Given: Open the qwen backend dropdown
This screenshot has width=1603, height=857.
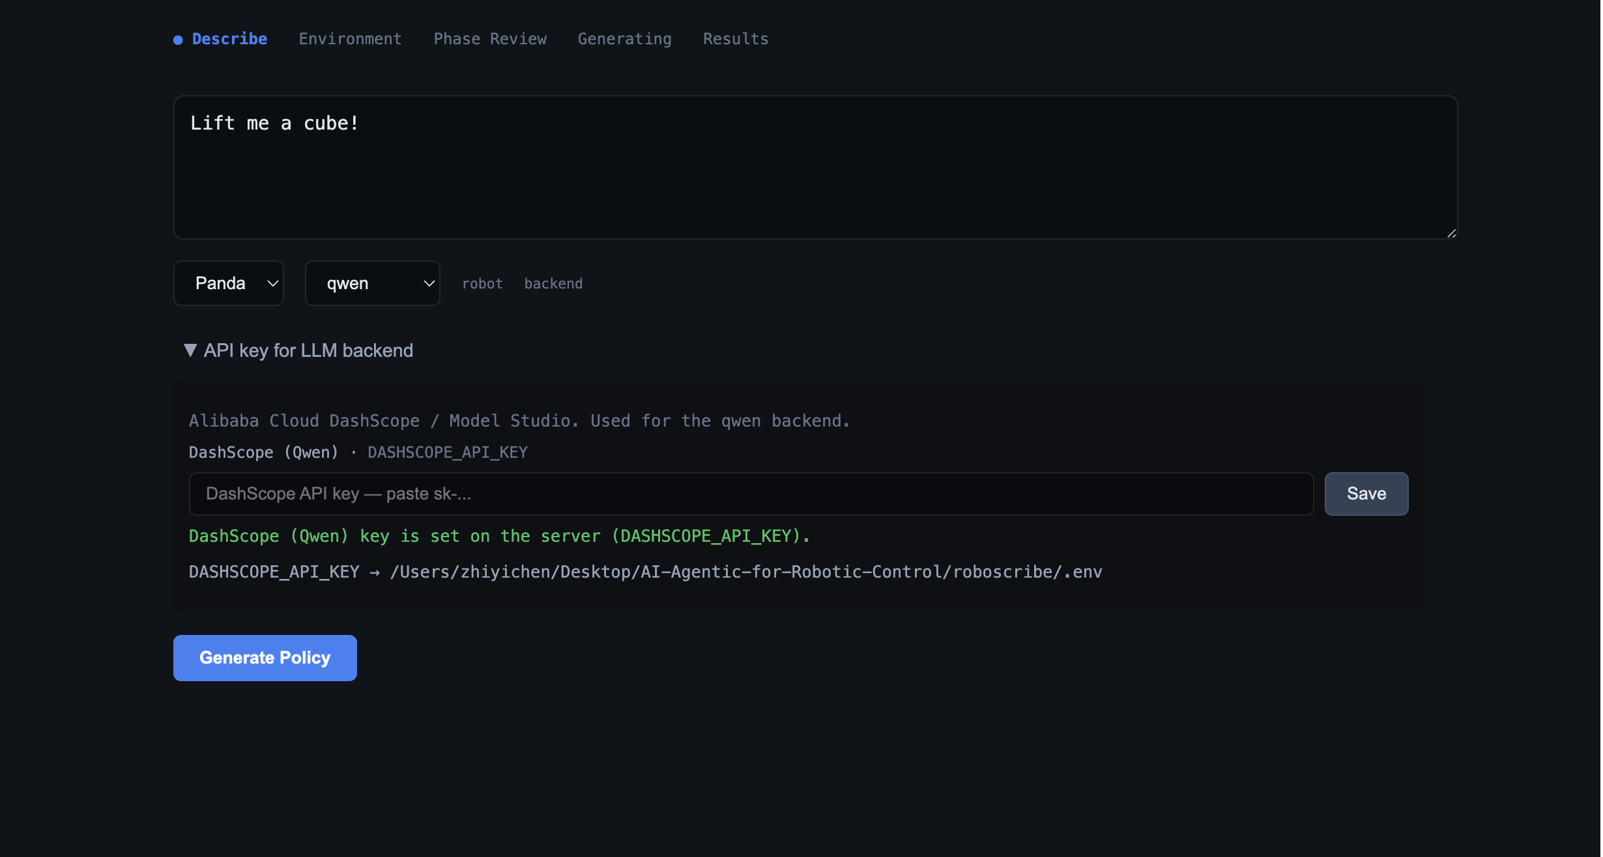Looking at the screenshot, I should tap(372, 283).
